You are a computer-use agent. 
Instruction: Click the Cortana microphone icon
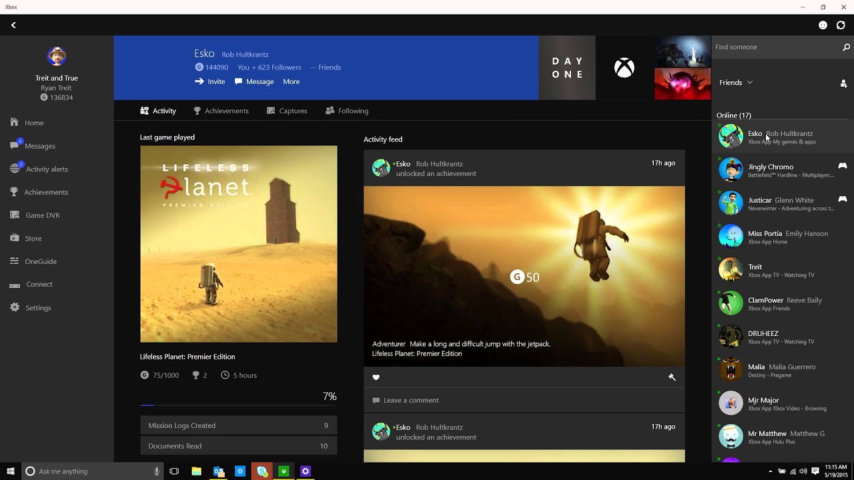point(157,471)
